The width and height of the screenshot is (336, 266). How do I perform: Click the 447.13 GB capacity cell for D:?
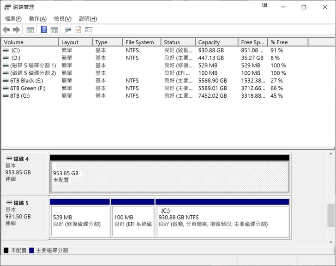click(211, 58)
